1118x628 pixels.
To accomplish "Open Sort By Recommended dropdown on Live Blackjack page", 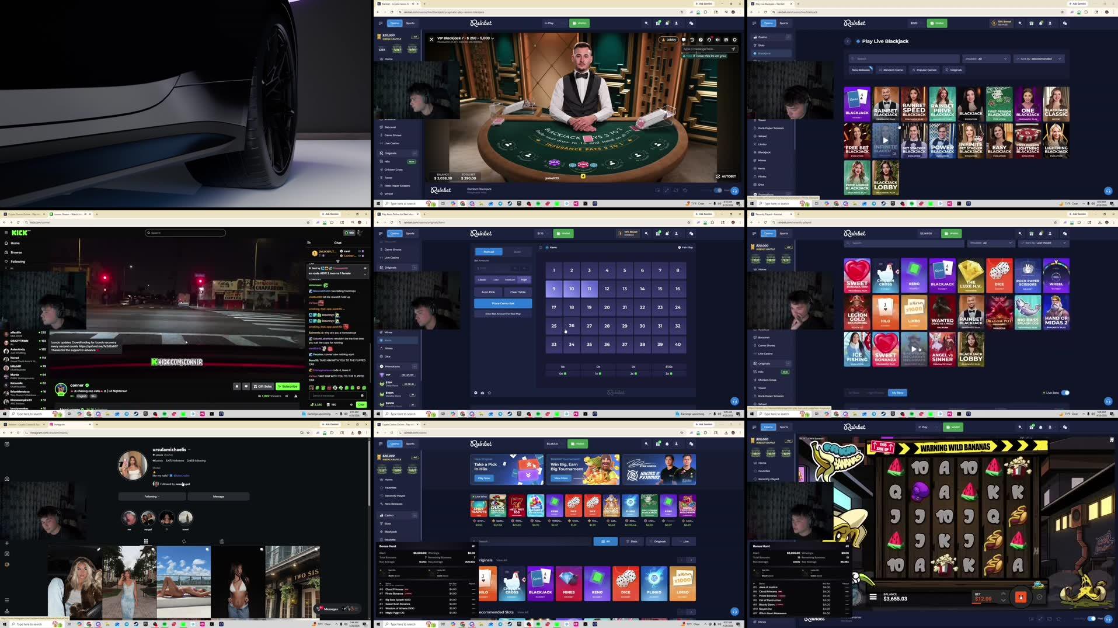I will [x=1040, y=58].
